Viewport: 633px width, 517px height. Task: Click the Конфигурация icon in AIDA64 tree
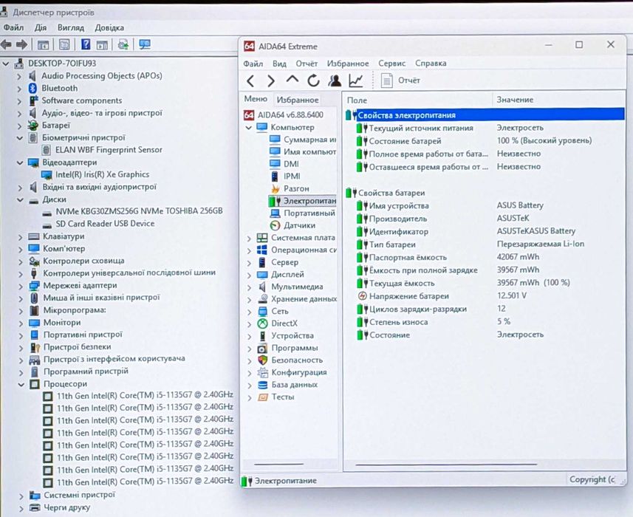(262, 372)
